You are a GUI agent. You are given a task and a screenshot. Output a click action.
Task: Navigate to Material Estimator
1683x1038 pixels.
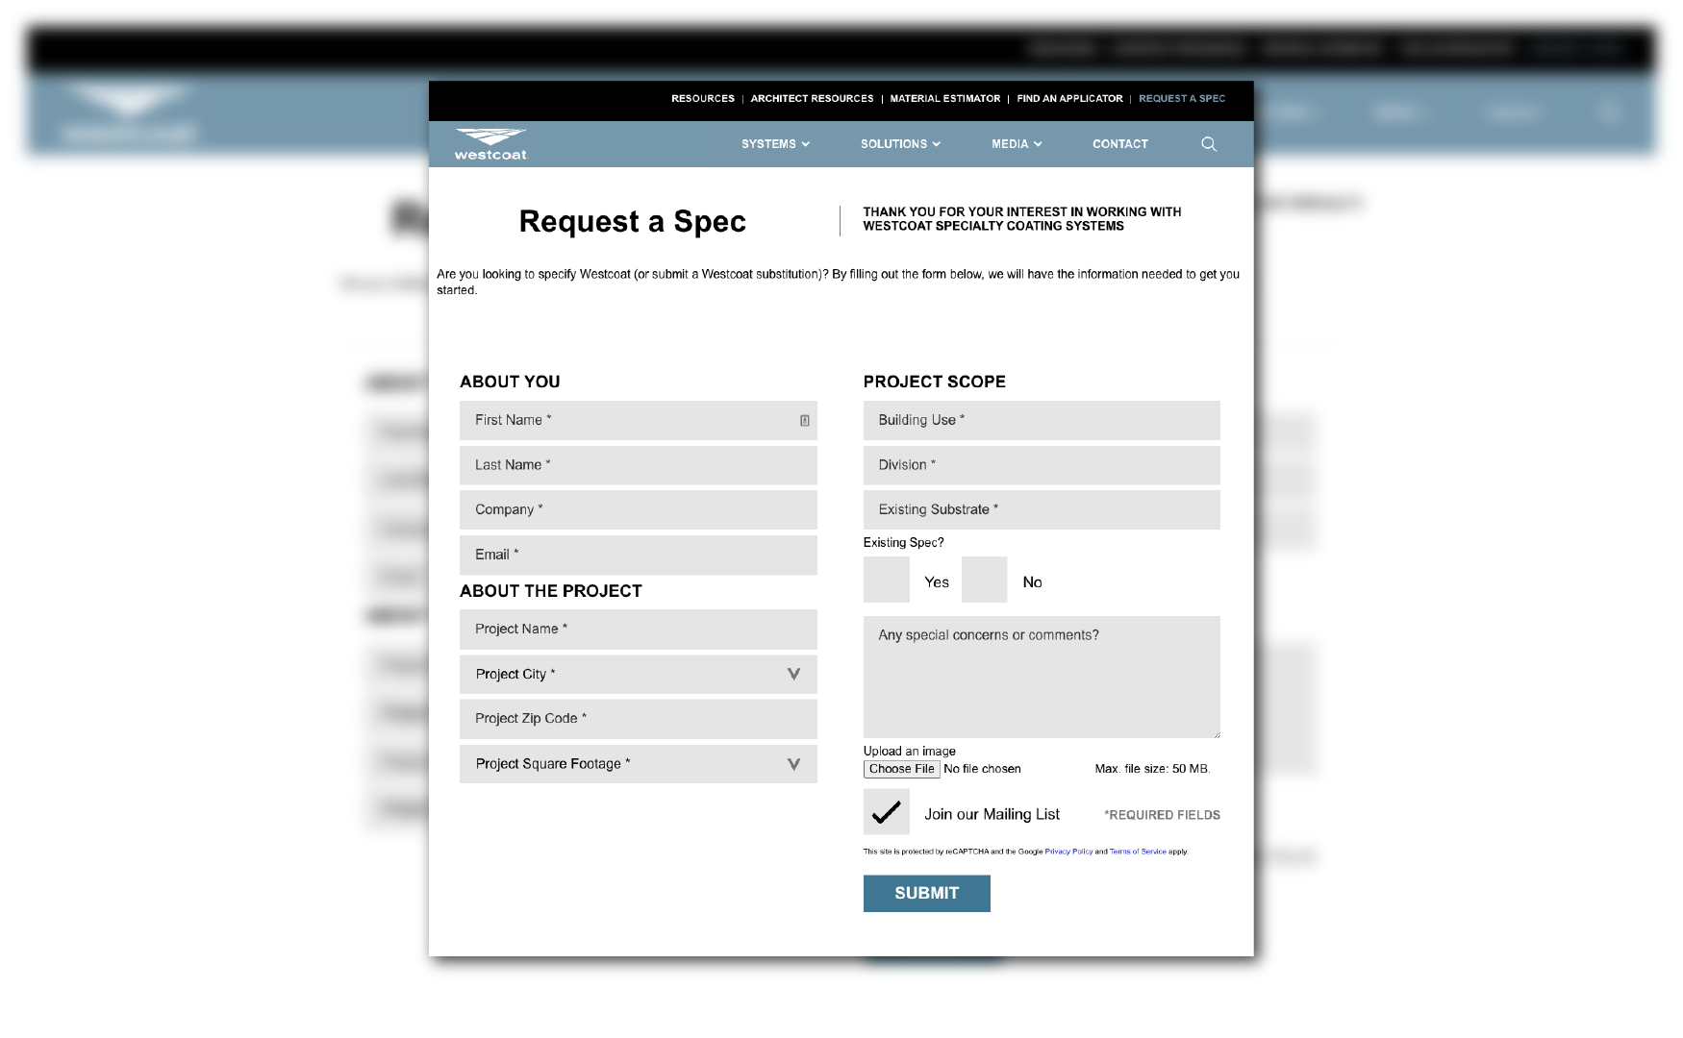(944, 98)
